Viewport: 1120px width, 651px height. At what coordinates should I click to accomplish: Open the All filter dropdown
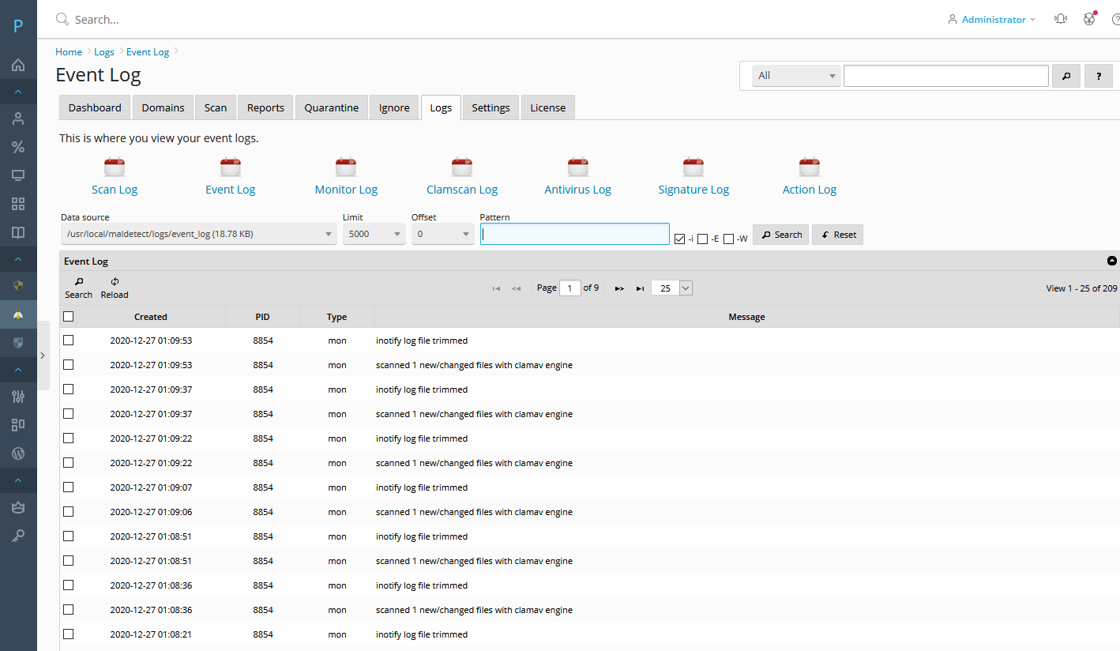pos(796,76)
